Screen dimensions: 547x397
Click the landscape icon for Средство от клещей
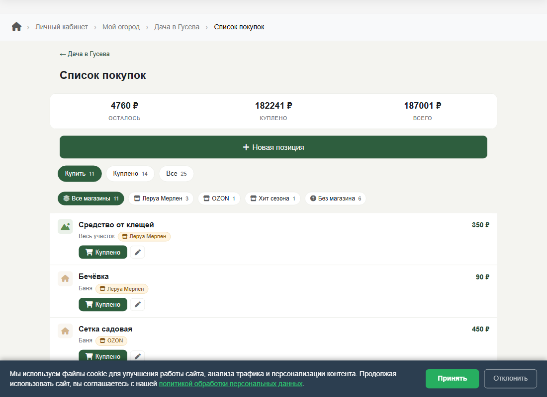coord(65,227)
